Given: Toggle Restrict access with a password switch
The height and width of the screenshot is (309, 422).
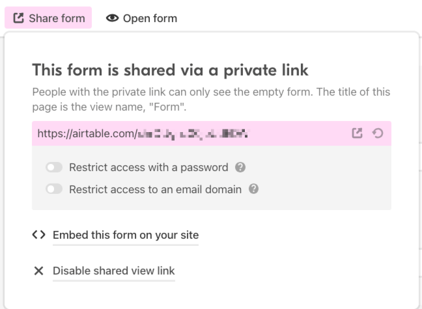Looking at the screenshot, I should pos(54,167).
